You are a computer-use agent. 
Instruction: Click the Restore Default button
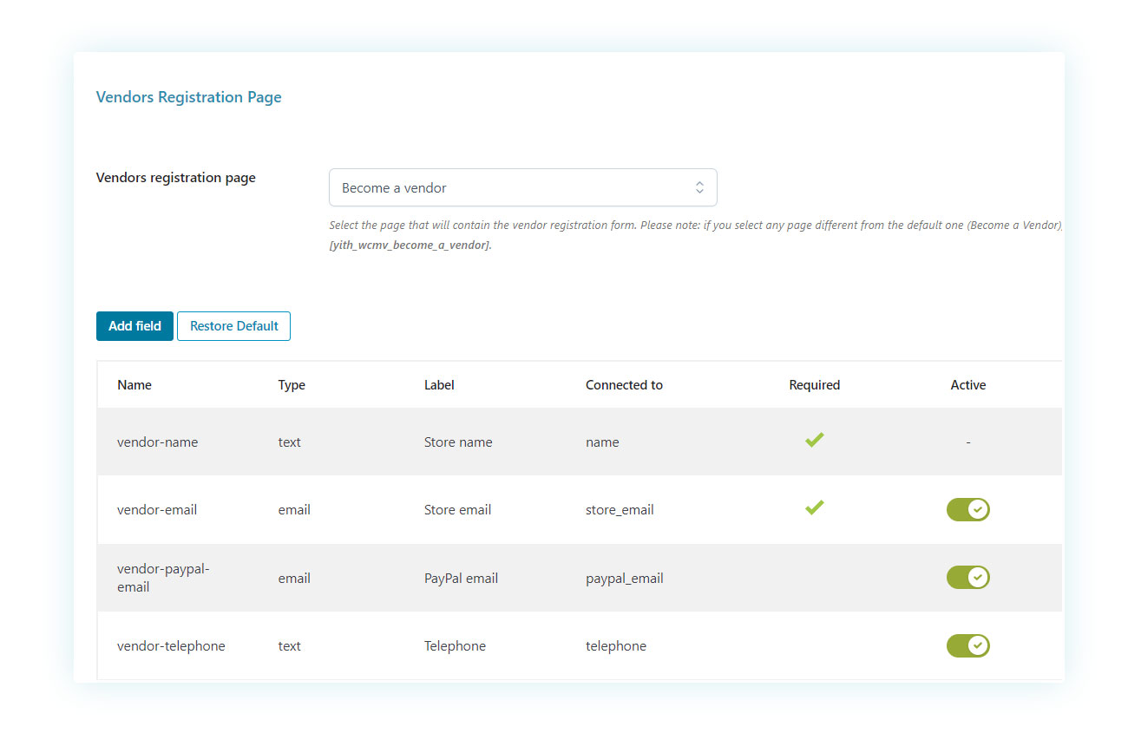(233, 326)
